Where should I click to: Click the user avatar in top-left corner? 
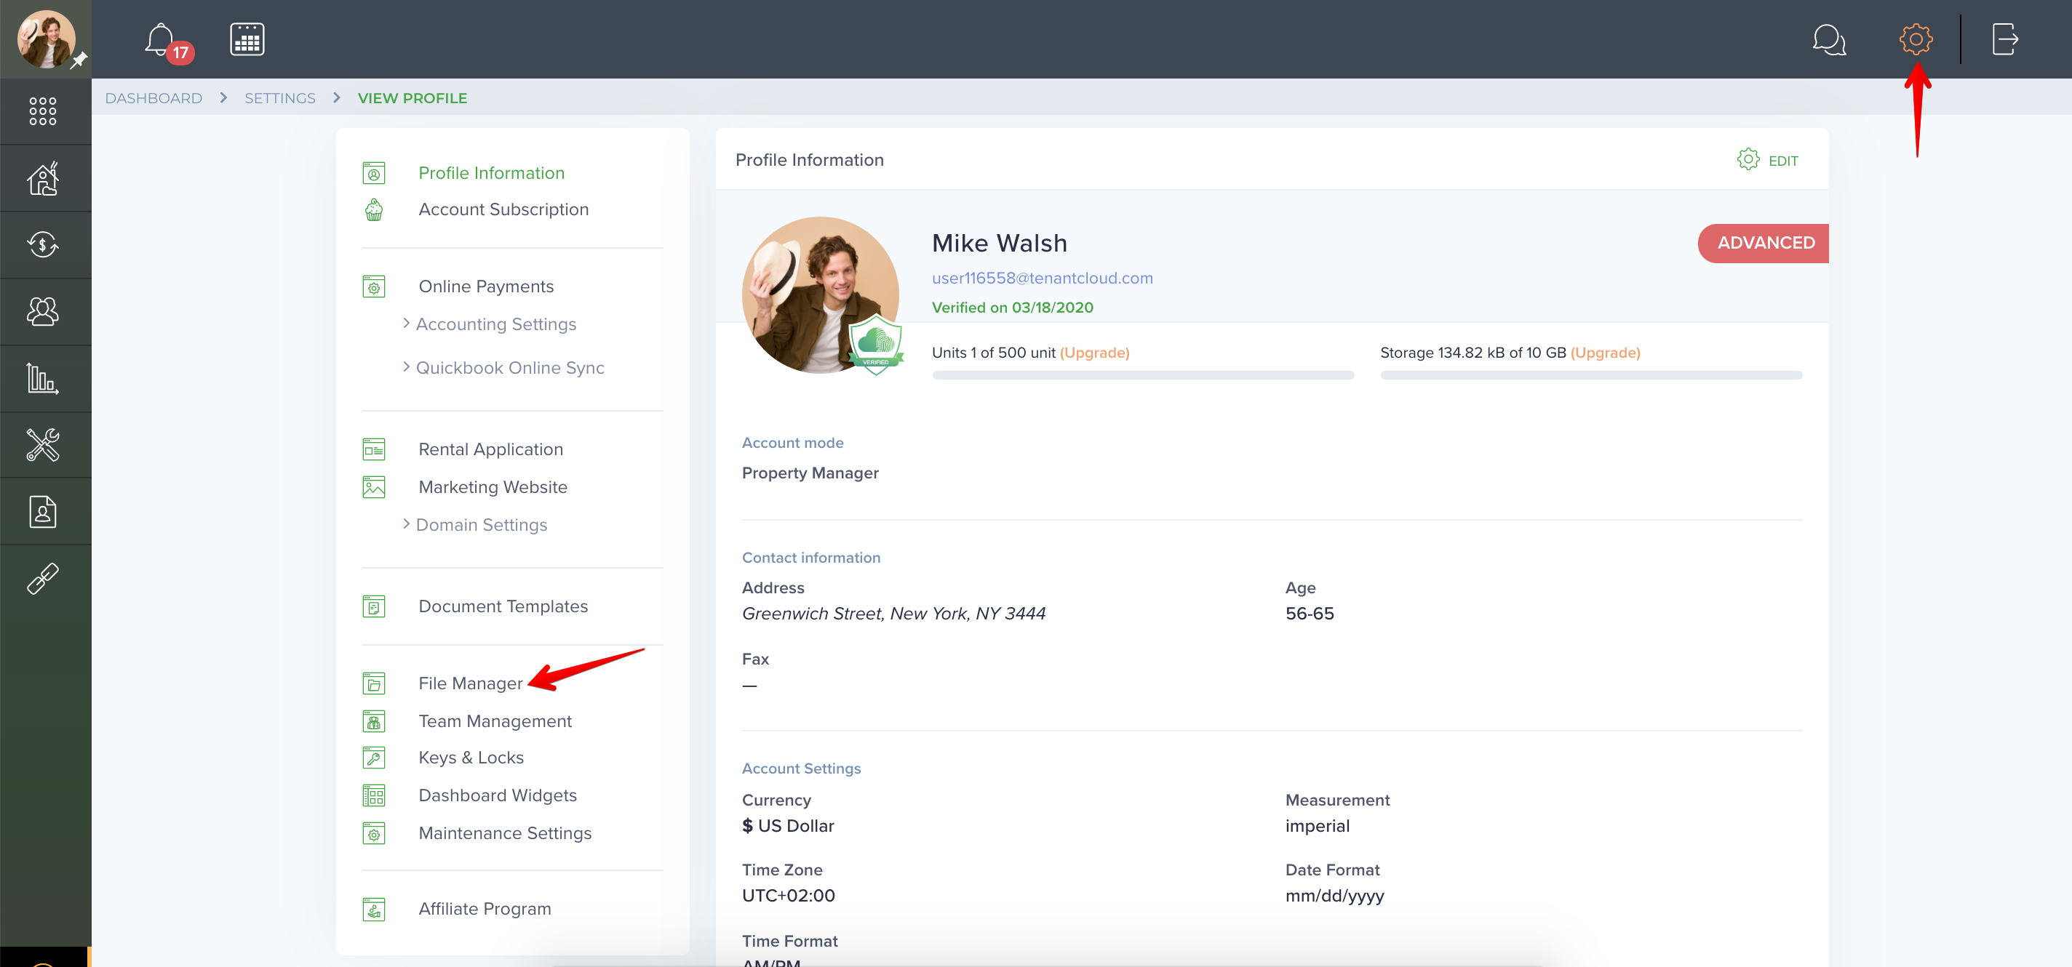coord(46,39)
